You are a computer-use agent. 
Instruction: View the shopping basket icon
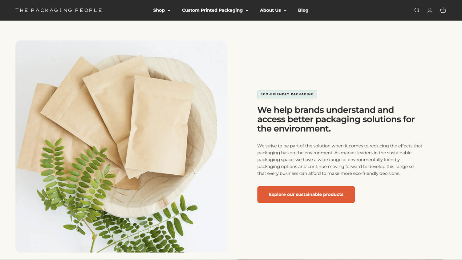tap(443, 10)
